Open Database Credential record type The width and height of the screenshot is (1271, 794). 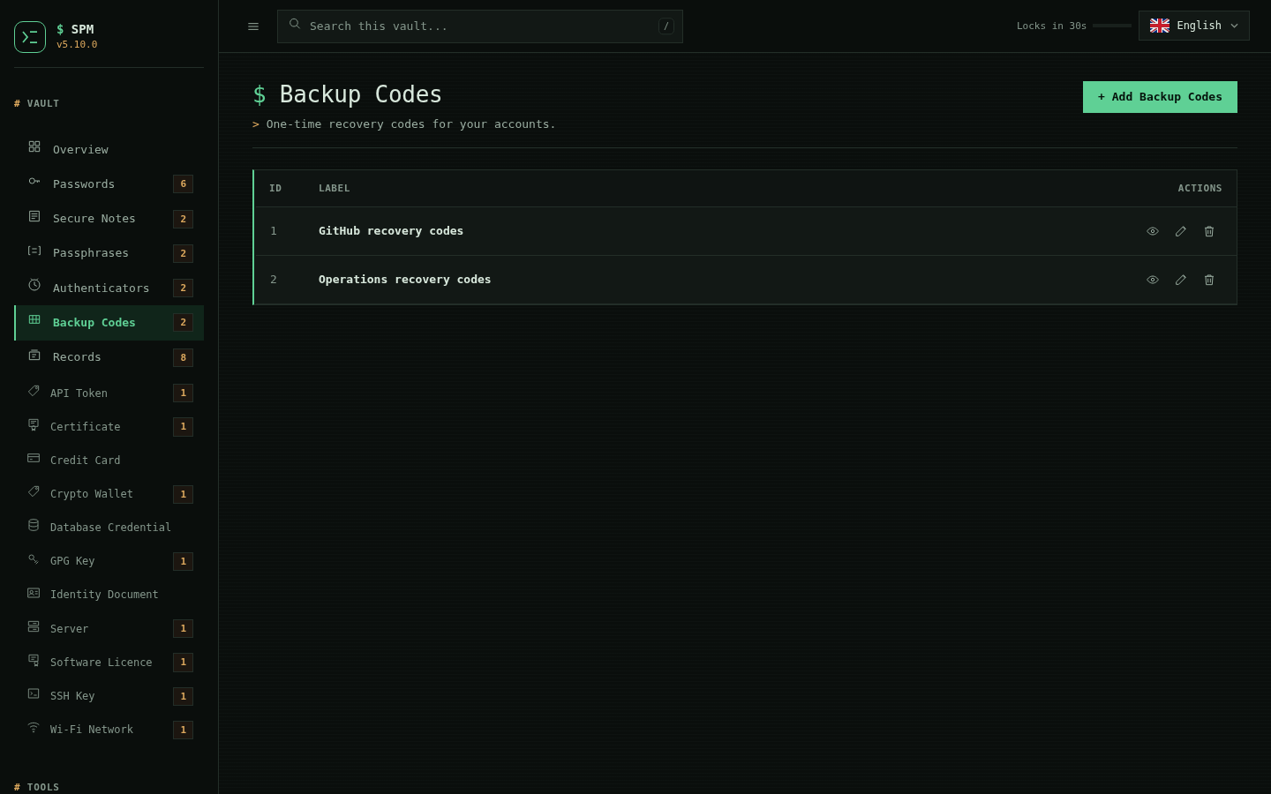[x=109, y=527]
